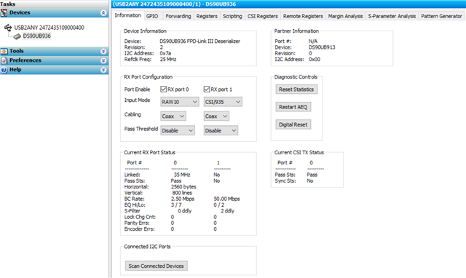Select DS90UB936 device in tree
Viewport: 466px width, 278px height.
(x=37, y=36)
